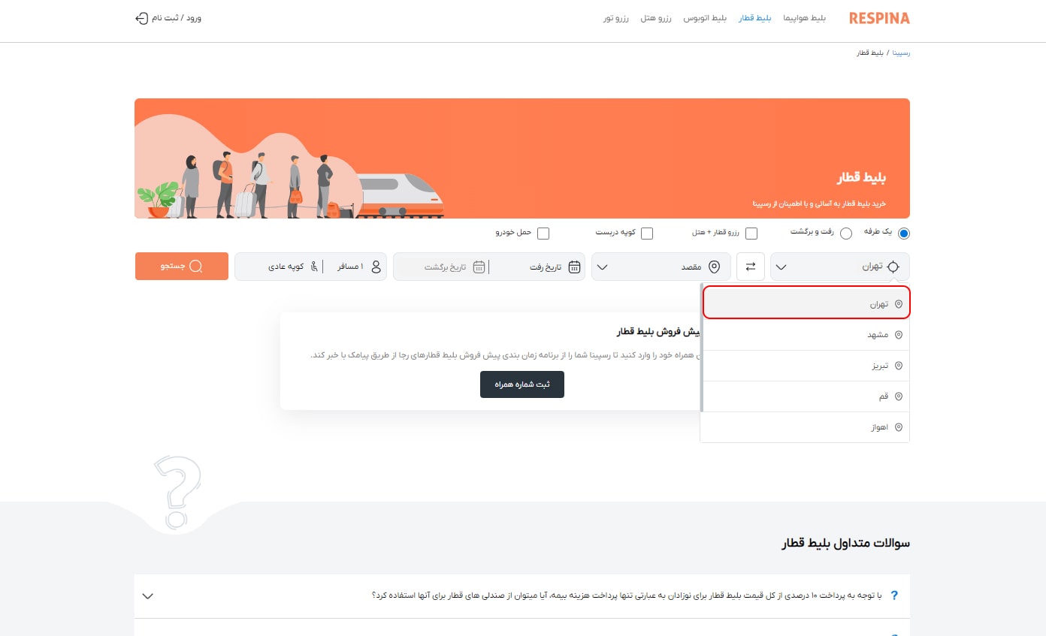The image size is (1046, 636).
Task: Click the passenger person icon near ۱ مسافر
Action: click(377, 266)
